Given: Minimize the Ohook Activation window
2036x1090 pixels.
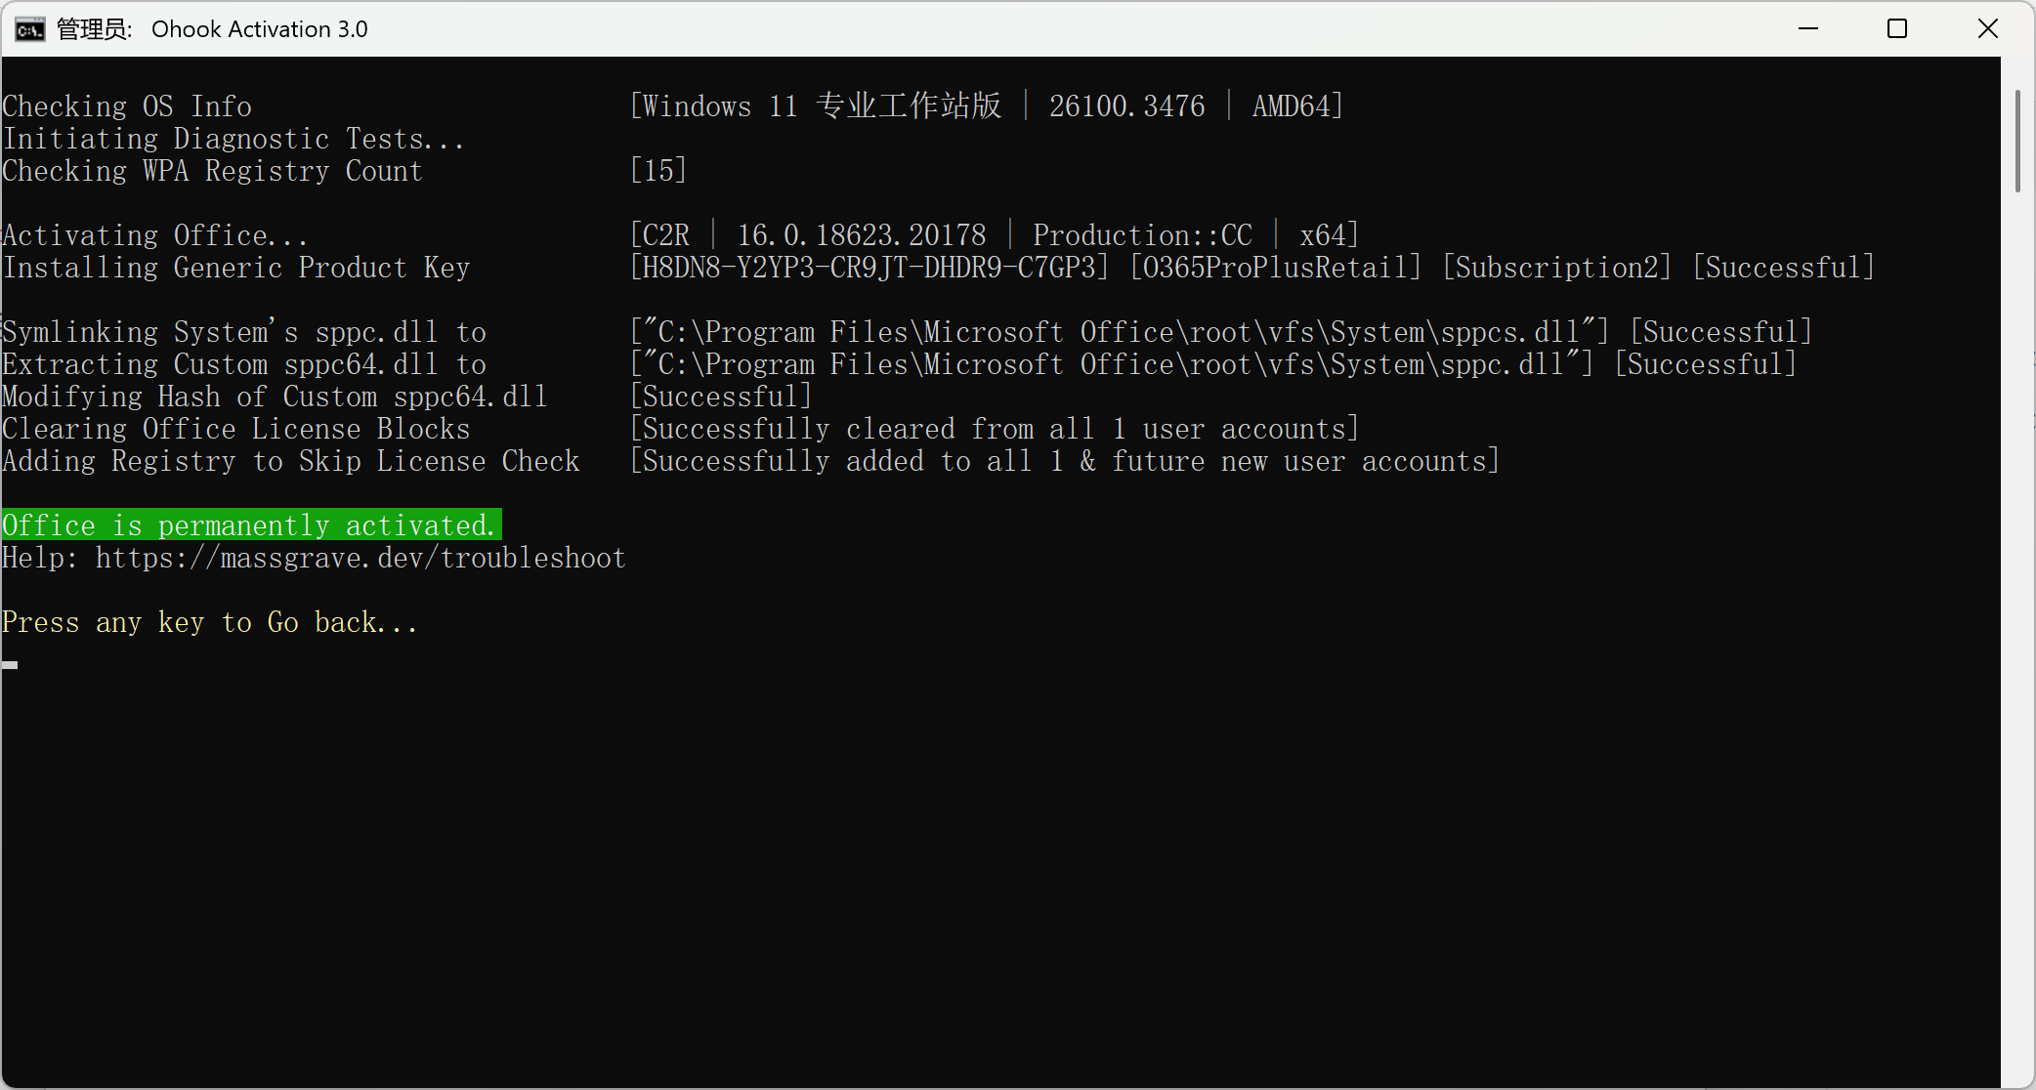Looking at the screenshot, I should [1808, 29].
